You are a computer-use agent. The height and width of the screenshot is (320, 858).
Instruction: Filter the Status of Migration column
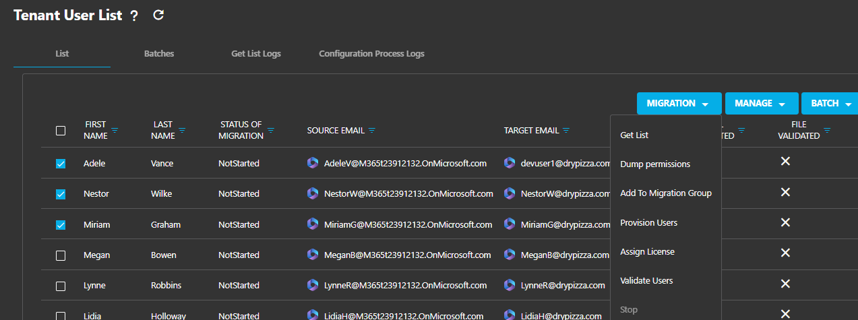tap(271, 130)
